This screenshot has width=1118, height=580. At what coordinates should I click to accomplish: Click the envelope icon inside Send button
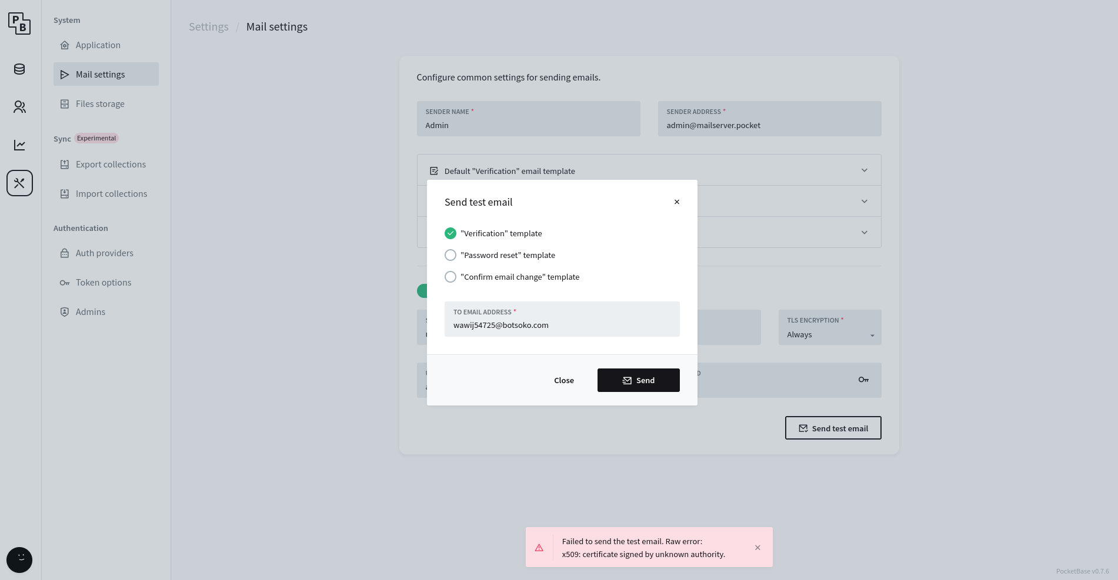click(x=626, y=380)
